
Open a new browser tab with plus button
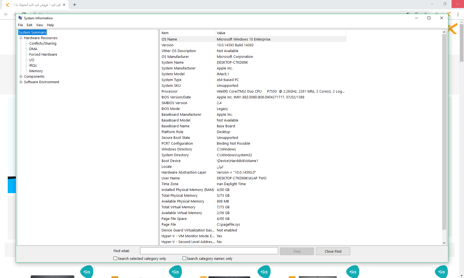click(75, 5)
